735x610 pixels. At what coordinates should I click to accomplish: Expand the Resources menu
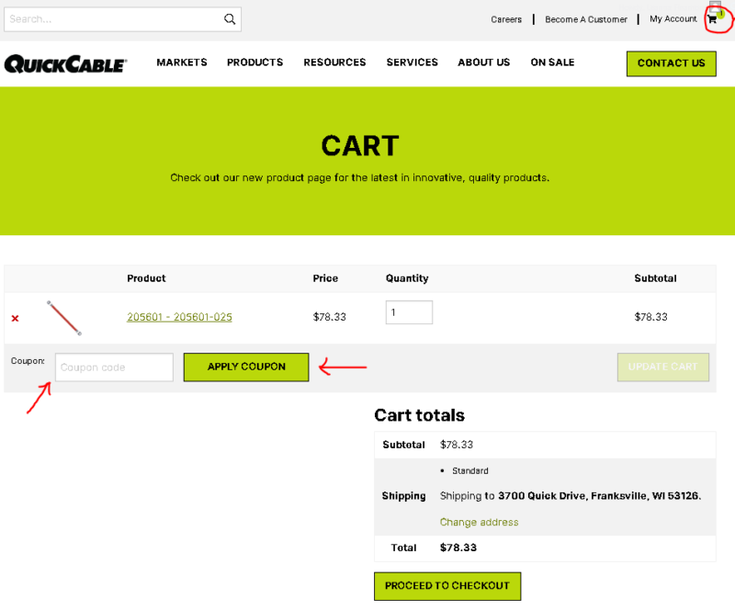click(x=334, y=62)
